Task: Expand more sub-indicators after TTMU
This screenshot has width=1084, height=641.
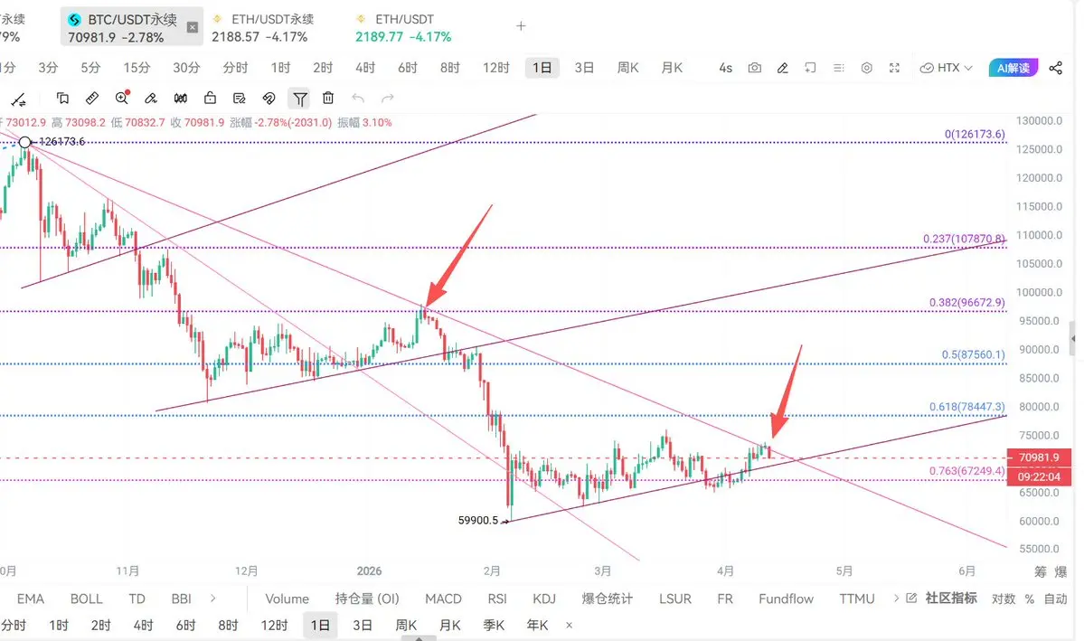Action: pos(897,599)
